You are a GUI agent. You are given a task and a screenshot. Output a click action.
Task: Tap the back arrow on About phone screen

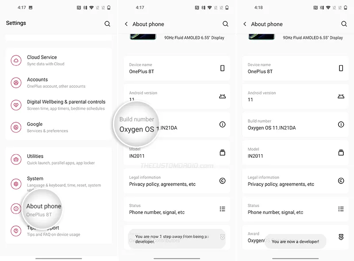(126, 24)
